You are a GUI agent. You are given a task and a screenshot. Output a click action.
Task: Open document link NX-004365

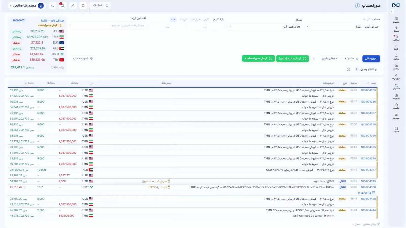[368, 90]
